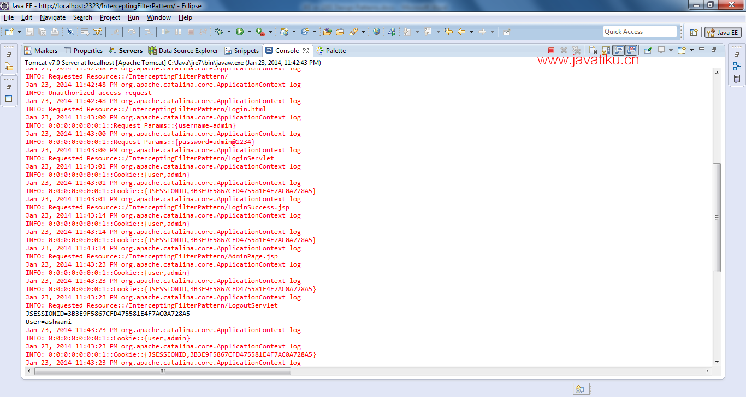Launch Debug with the bug icon
This screenshot has width=746, height=397.
point(219,32)
